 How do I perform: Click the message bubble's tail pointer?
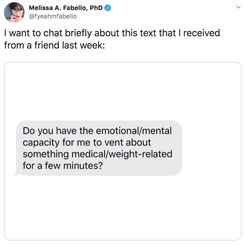(15, 174)
